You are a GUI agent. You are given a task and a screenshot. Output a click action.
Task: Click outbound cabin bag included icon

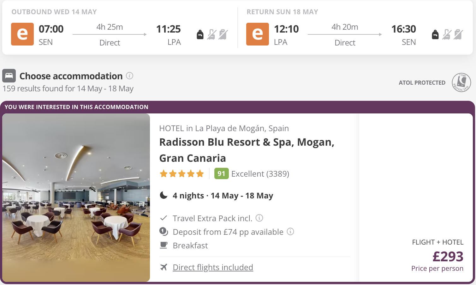(x=200, y=34)
